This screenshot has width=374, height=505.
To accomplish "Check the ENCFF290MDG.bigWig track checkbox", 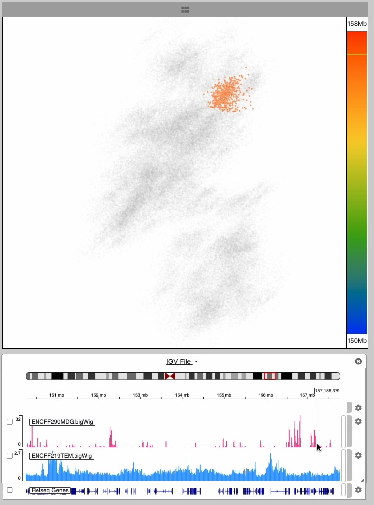I will click(10, 422).
